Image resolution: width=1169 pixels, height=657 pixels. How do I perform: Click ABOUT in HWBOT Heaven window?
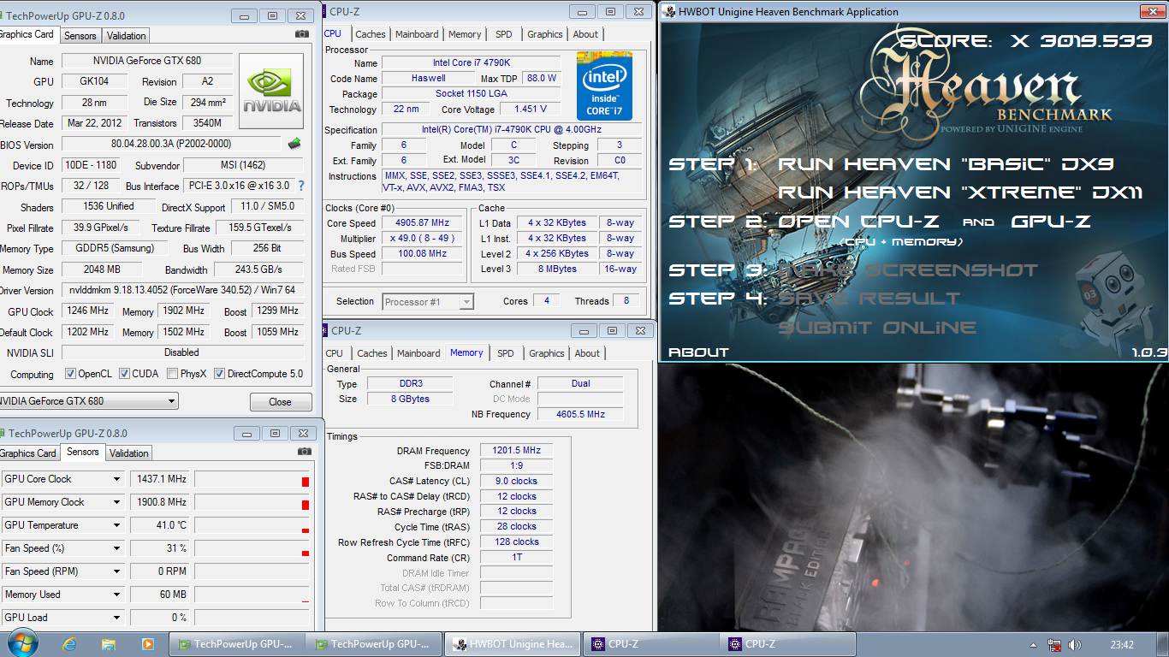click(698, 352)
